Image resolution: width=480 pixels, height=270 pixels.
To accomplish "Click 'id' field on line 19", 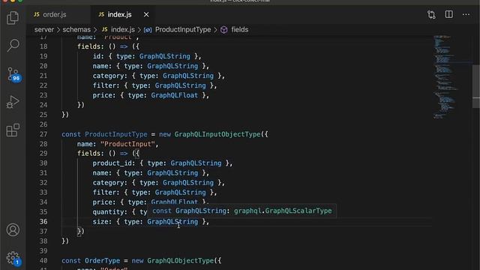I will click(97, 56).
